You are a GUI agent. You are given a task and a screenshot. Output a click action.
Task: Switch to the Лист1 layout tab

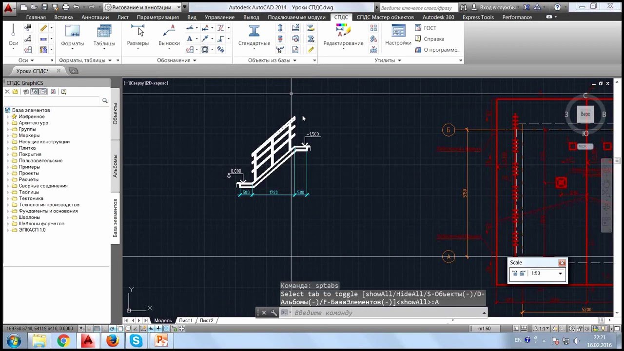click(186, 320)
